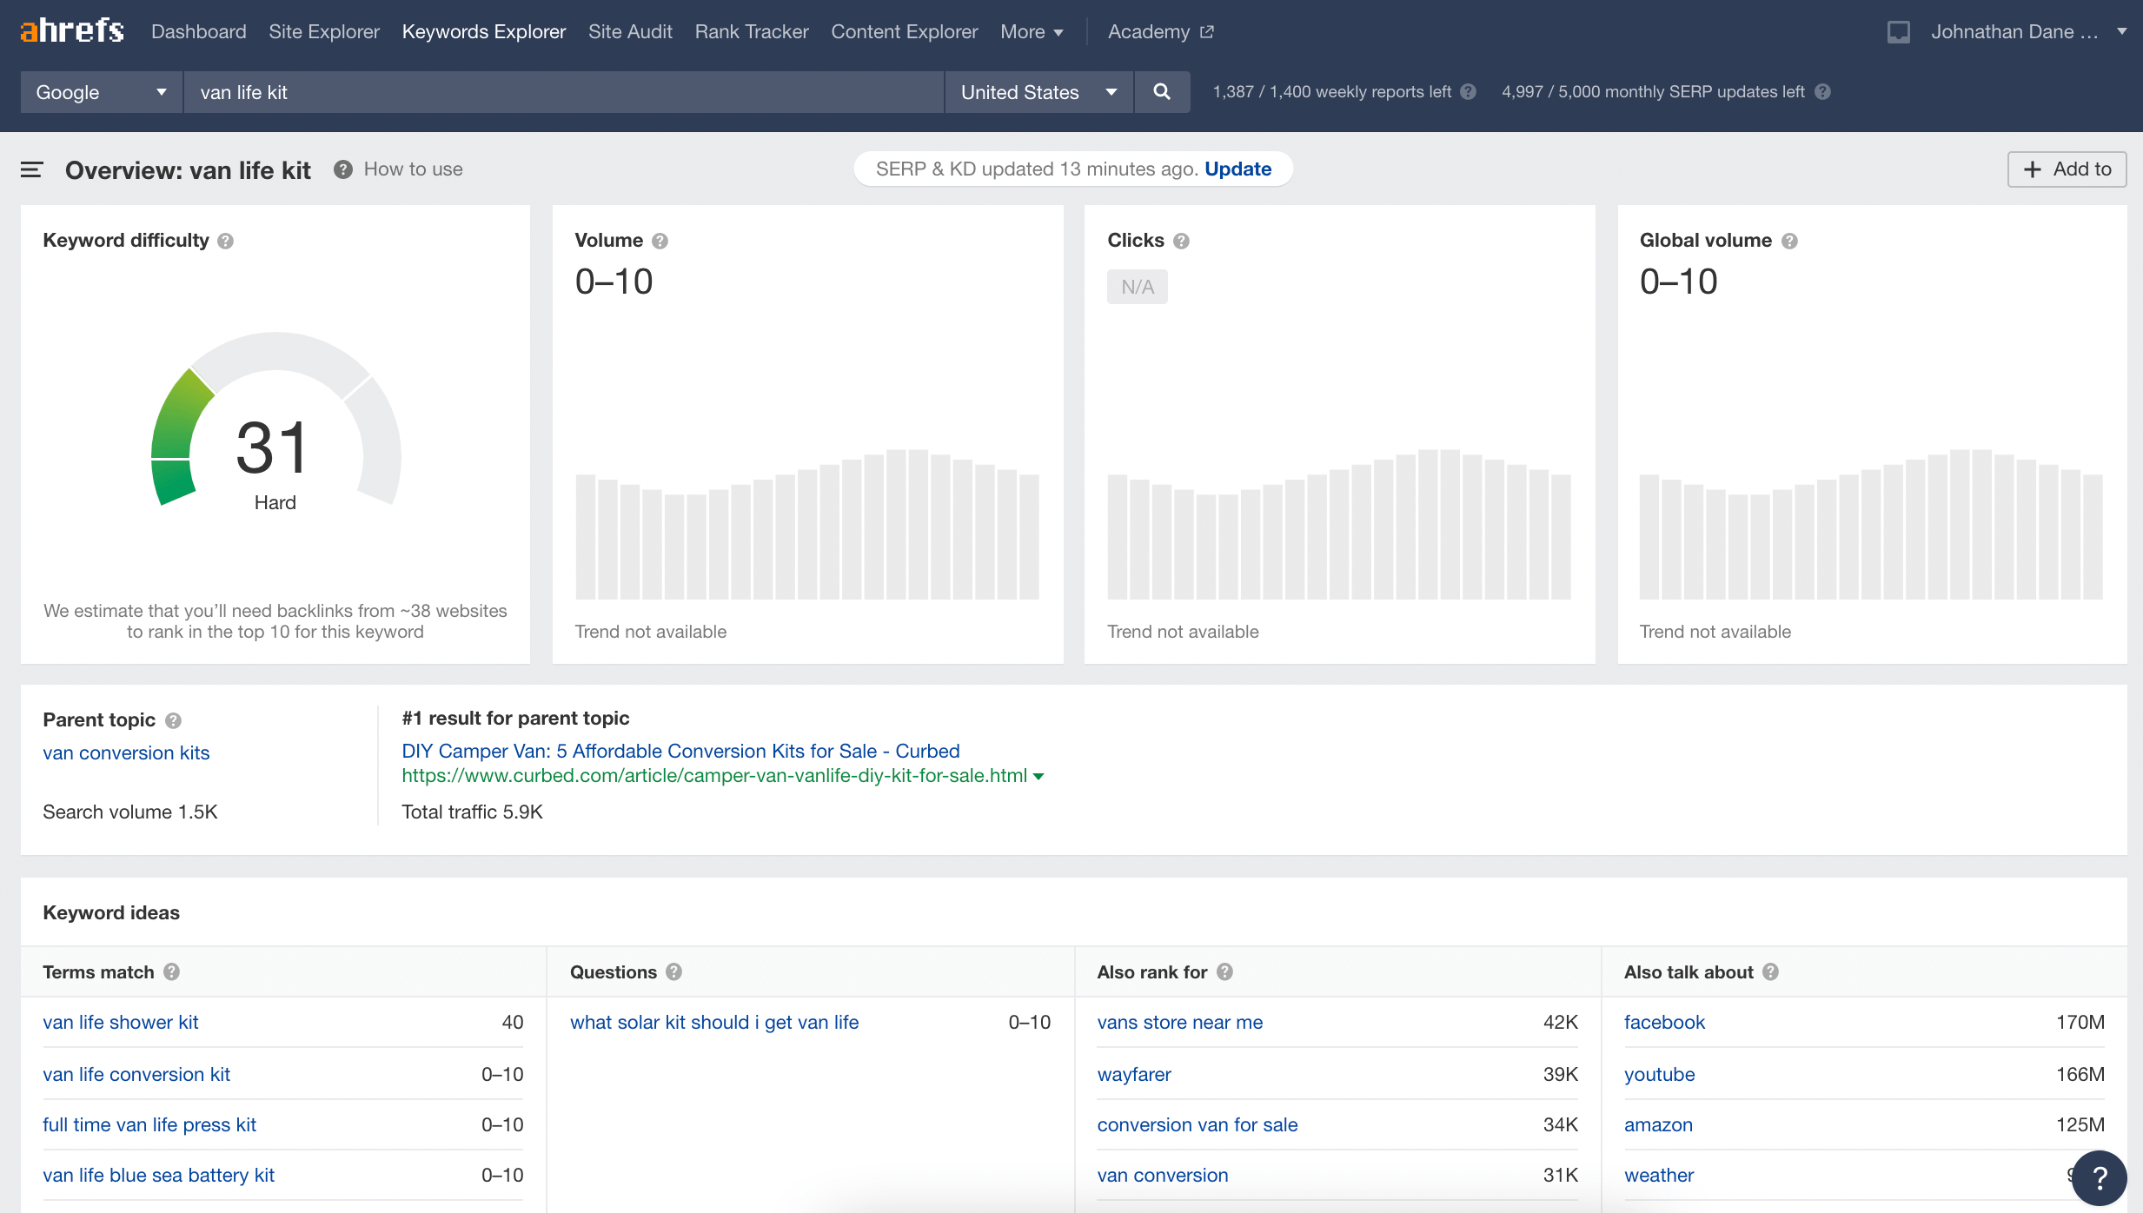Open the notifications screen icon near username
Image resolution: width=2143 pixels, height=1213 pixels.
point(1898,32)
